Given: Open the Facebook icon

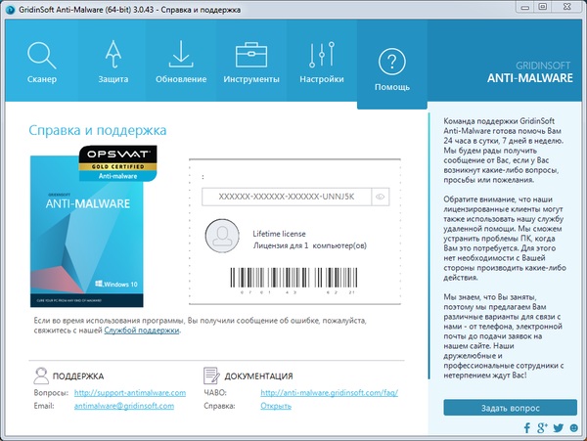Looking at the screenshot, I should pyautogui.click(x=526, y=428).
